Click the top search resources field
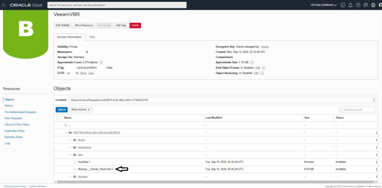 tap(117, 5)
